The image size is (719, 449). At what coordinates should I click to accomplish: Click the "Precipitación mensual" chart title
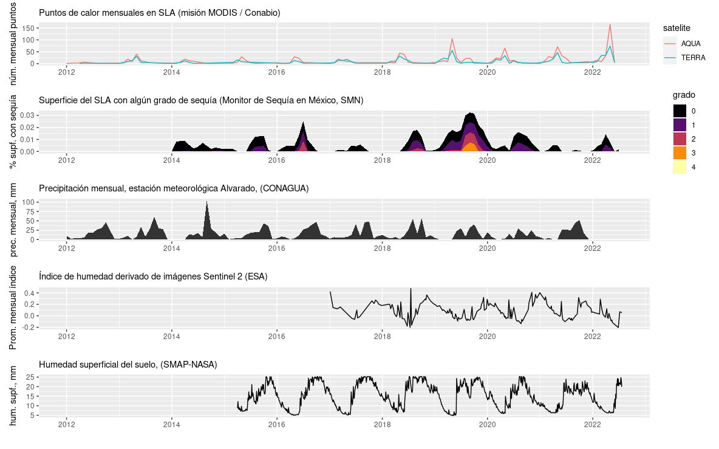[x=174, y=188]
